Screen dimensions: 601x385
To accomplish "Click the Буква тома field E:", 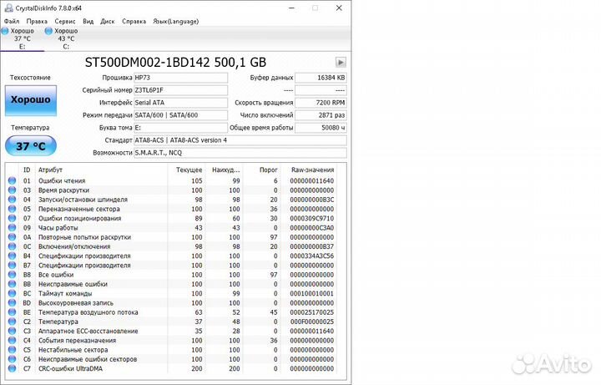I will click(180, 128).
